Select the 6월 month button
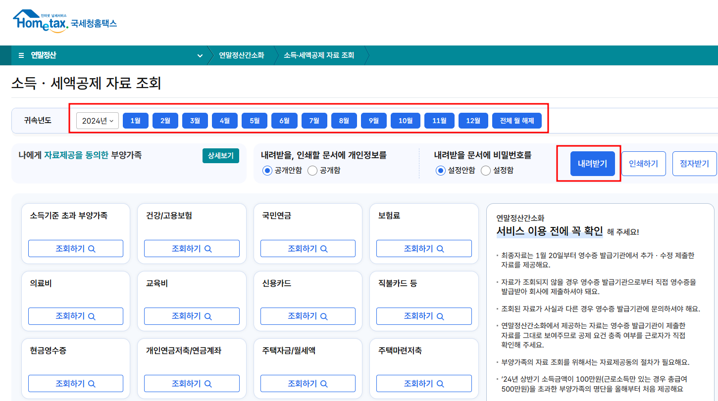718x401 pixels. 284,121
